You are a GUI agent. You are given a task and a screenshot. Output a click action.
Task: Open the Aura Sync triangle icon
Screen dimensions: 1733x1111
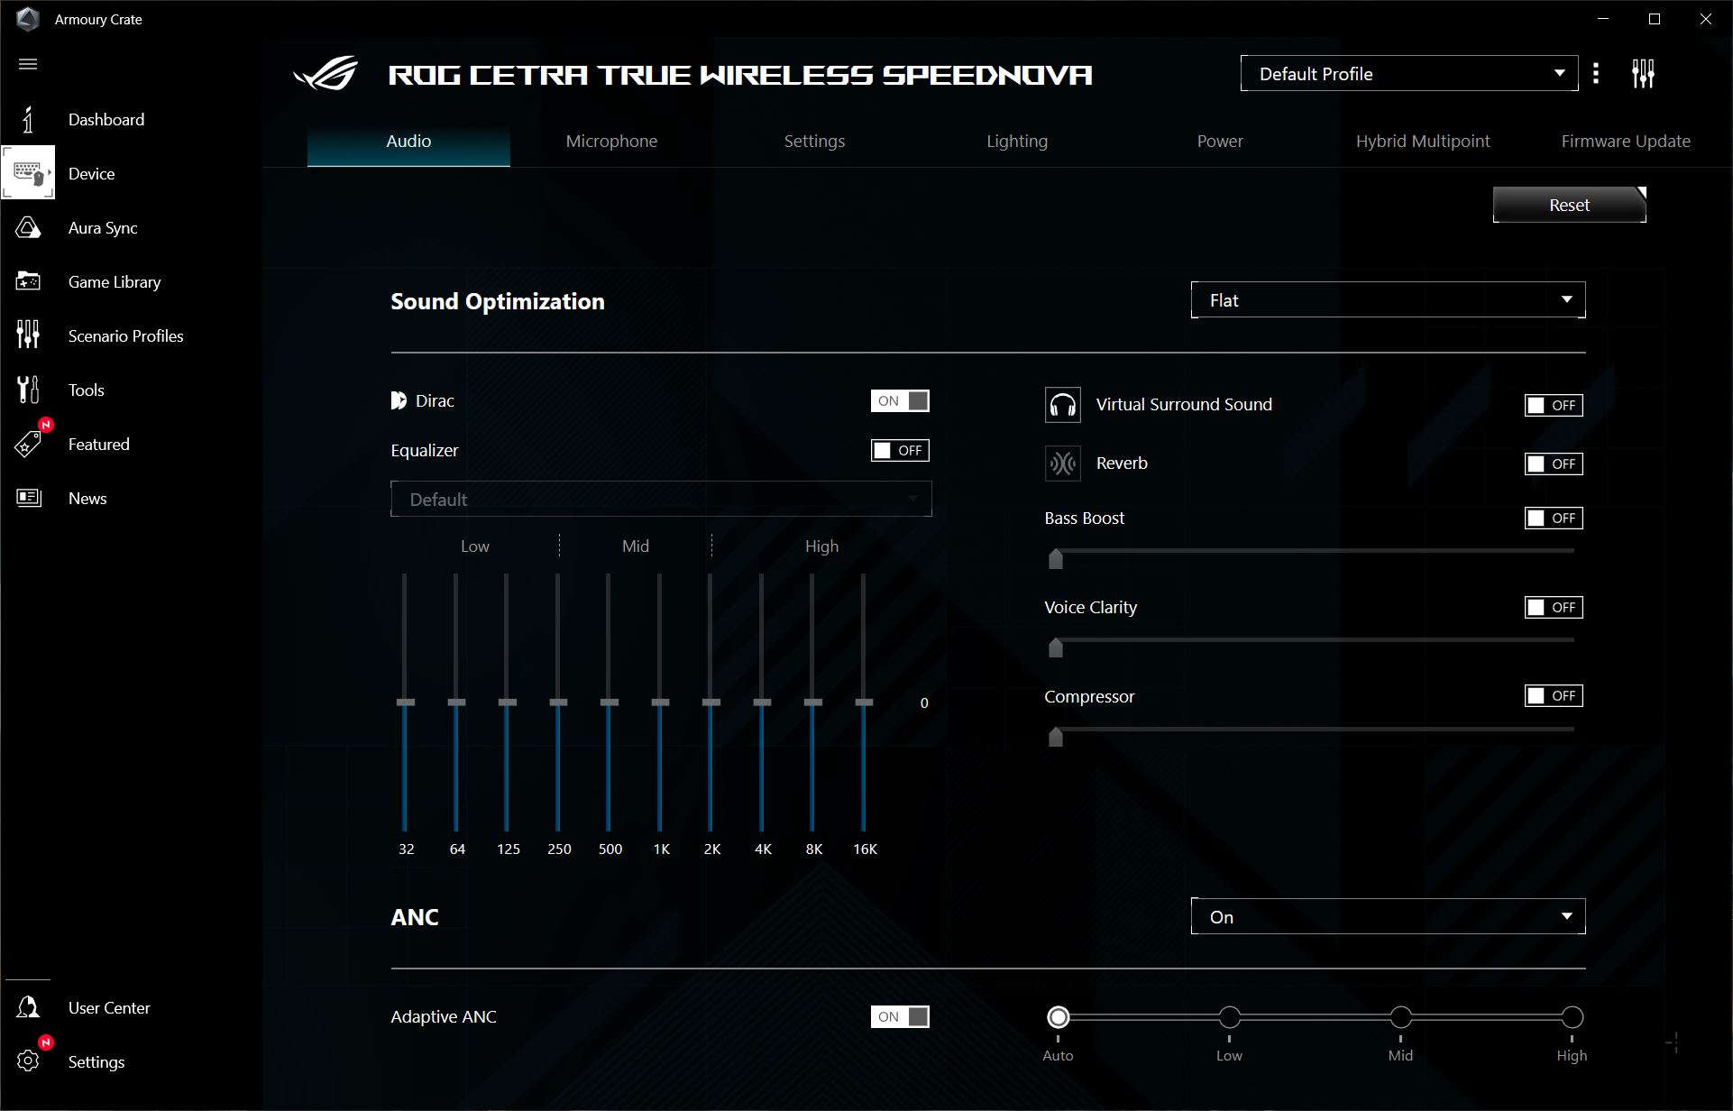point(28,227)
